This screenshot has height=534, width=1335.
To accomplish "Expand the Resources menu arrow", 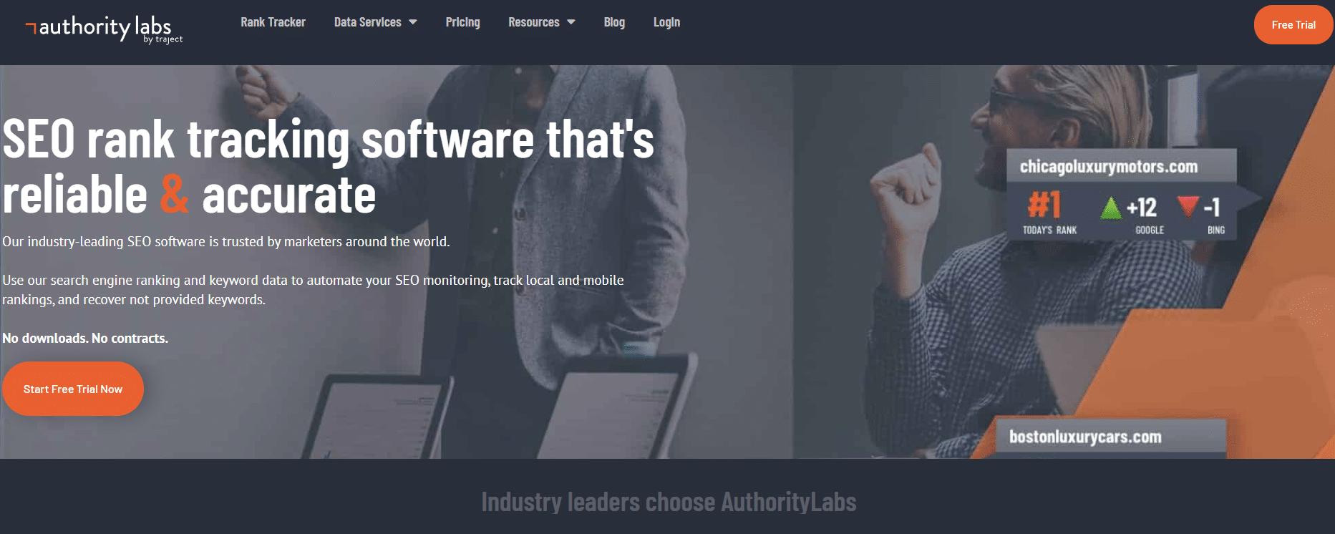I will (x=571, y=22).
